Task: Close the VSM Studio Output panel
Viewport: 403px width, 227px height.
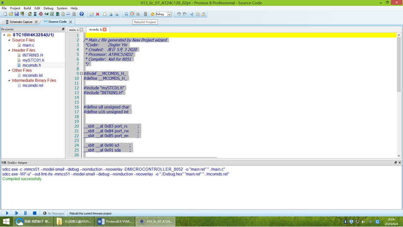Action: tap(400, 162)
